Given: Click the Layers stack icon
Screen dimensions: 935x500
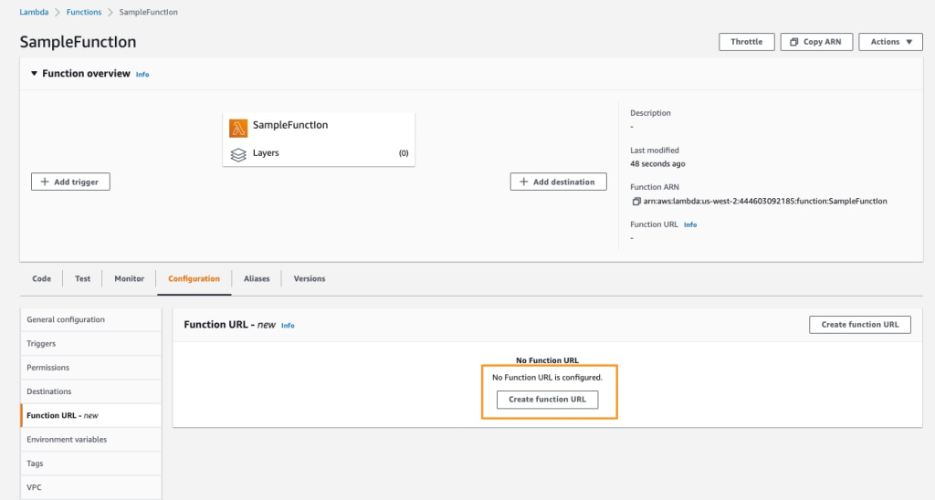Looking at the screenshot, I should 238,154.
